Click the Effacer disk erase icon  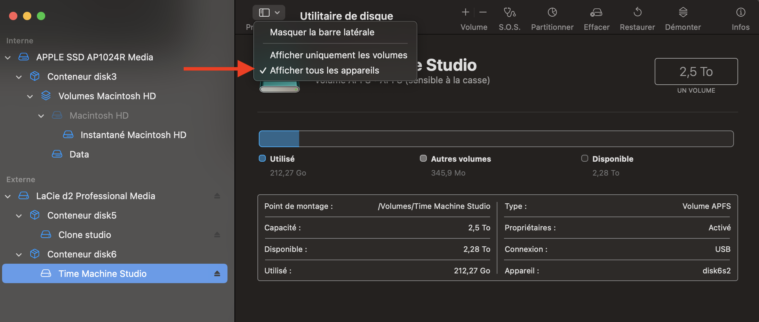596,13
